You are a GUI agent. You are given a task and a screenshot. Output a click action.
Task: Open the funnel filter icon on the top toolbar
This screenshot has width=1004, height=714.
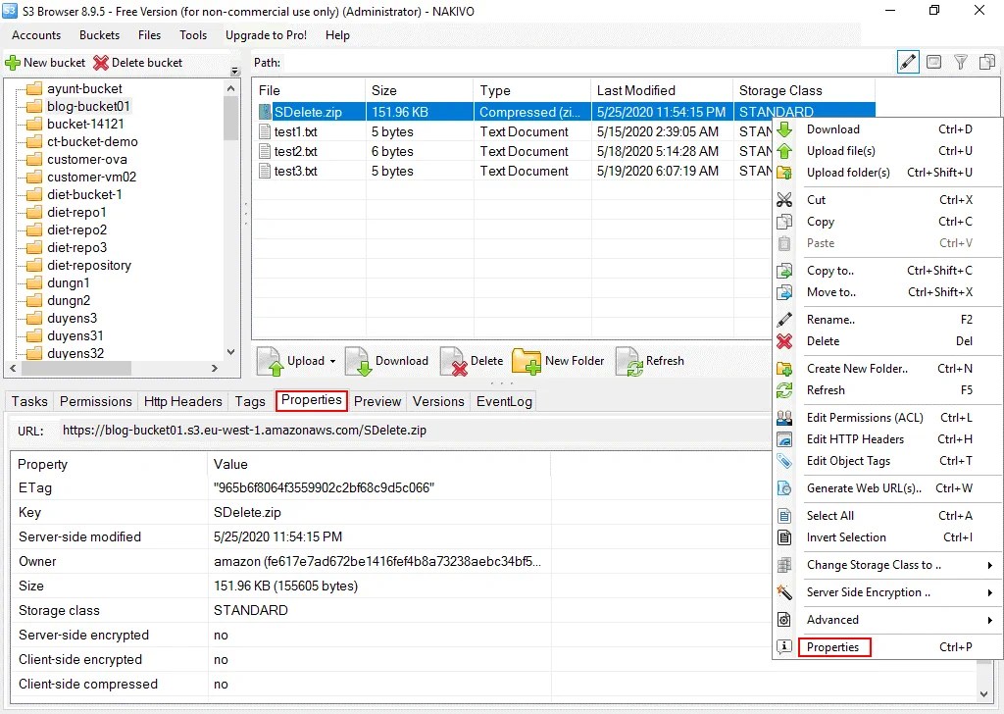point(960,61)
